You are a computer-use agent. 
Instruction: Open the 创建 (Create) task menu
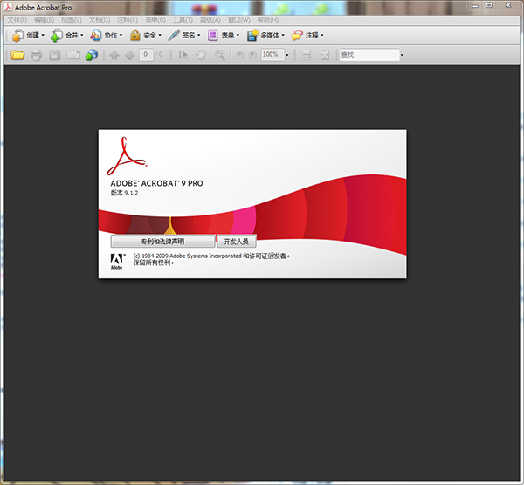(x=28, y=35)
